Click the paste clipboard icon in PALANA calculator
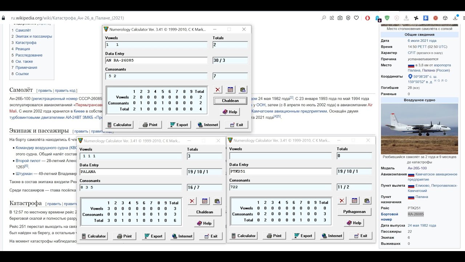 [218, 201]
